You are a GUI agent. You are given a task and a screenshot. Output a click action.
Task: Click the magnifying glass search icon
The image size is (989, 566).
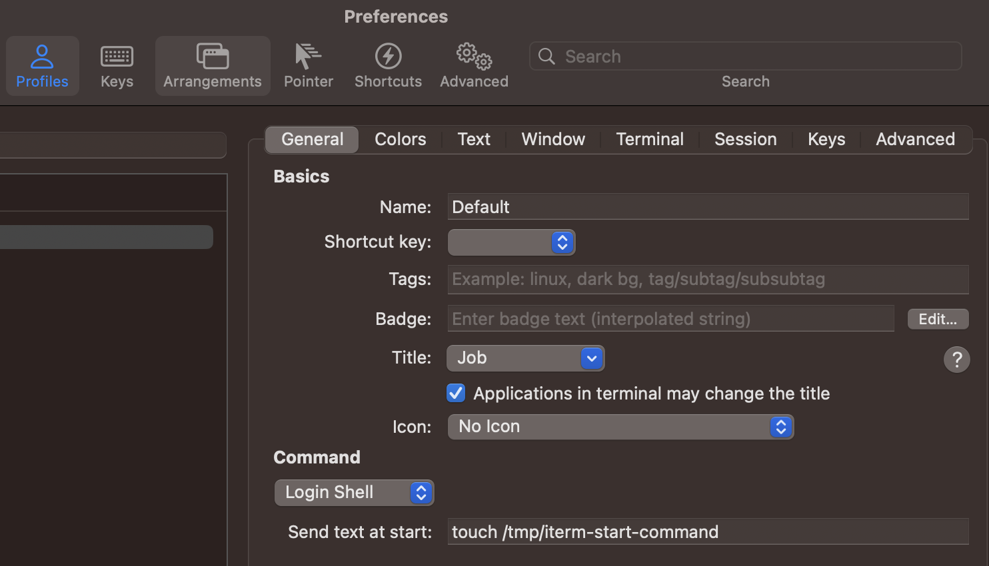point(546,57)
